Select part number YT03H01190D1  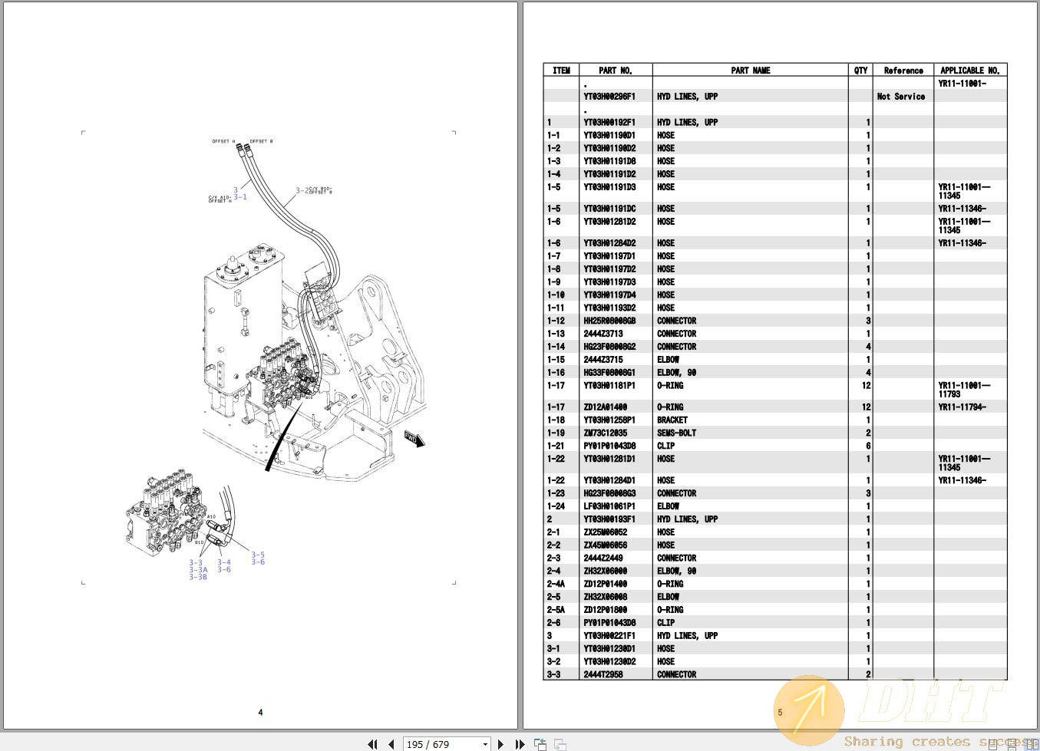[609, 136]
